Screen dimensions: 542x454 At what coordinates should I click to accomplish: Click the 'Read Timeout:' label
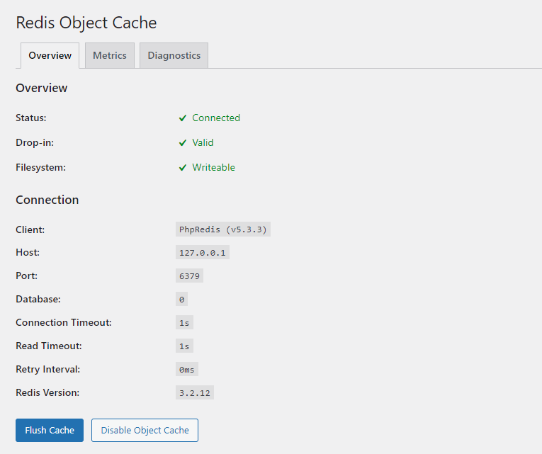pos(49,346)
